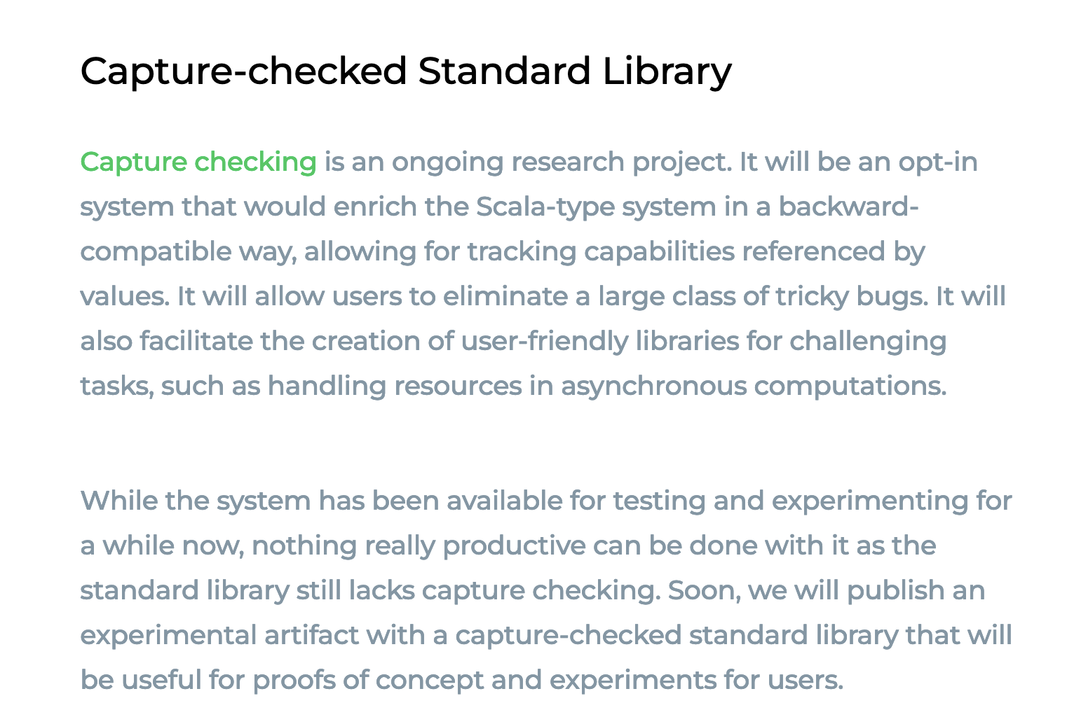Click the first paragraph about ongoing research project
The height and width of the screenshot is (724, 1067).
click(543, 274)
